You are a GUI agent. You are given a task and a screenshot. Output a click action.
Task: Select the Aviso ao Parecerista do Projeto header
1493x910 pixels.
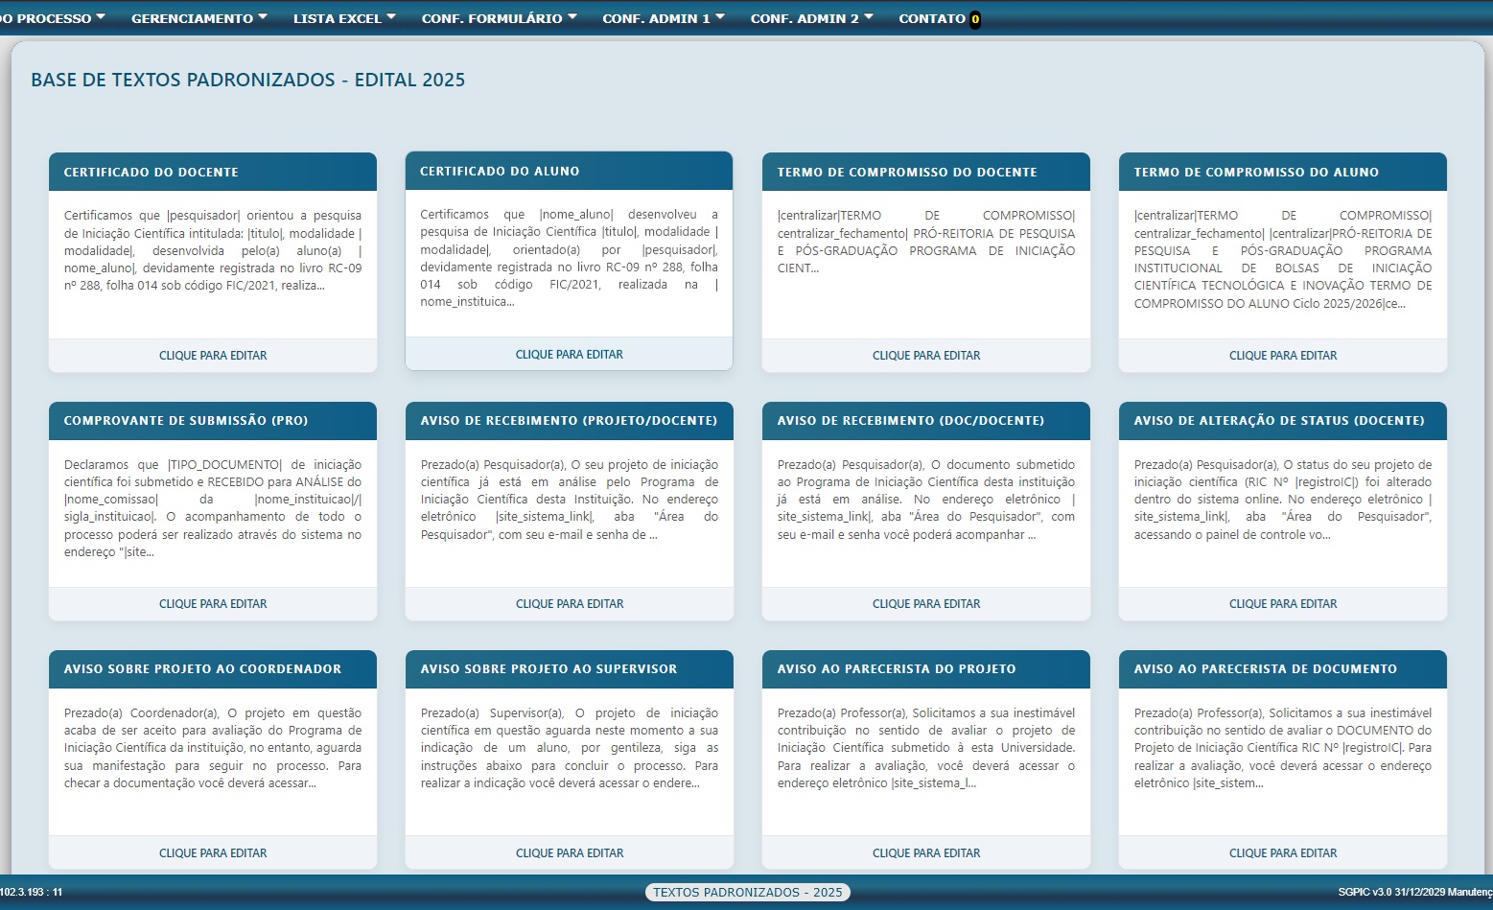pos(925,669)
